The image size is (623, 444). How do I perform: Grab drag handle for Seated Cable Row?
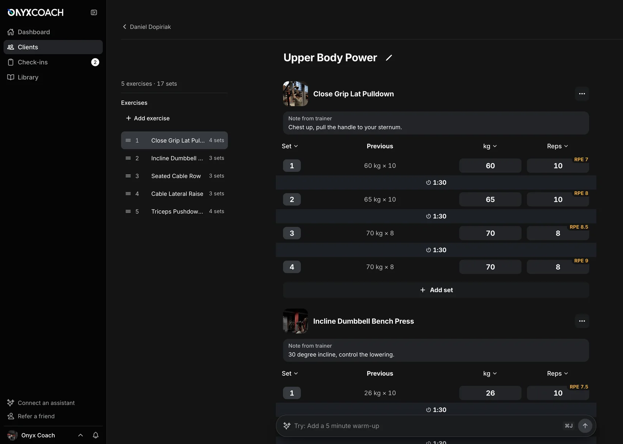128,176
